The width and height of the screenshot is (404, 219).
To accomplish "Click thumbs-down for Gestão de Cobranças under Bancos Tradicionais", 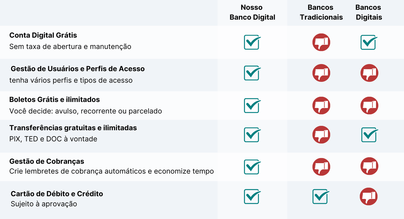I will pyautogui.click(x=321, y=166).
